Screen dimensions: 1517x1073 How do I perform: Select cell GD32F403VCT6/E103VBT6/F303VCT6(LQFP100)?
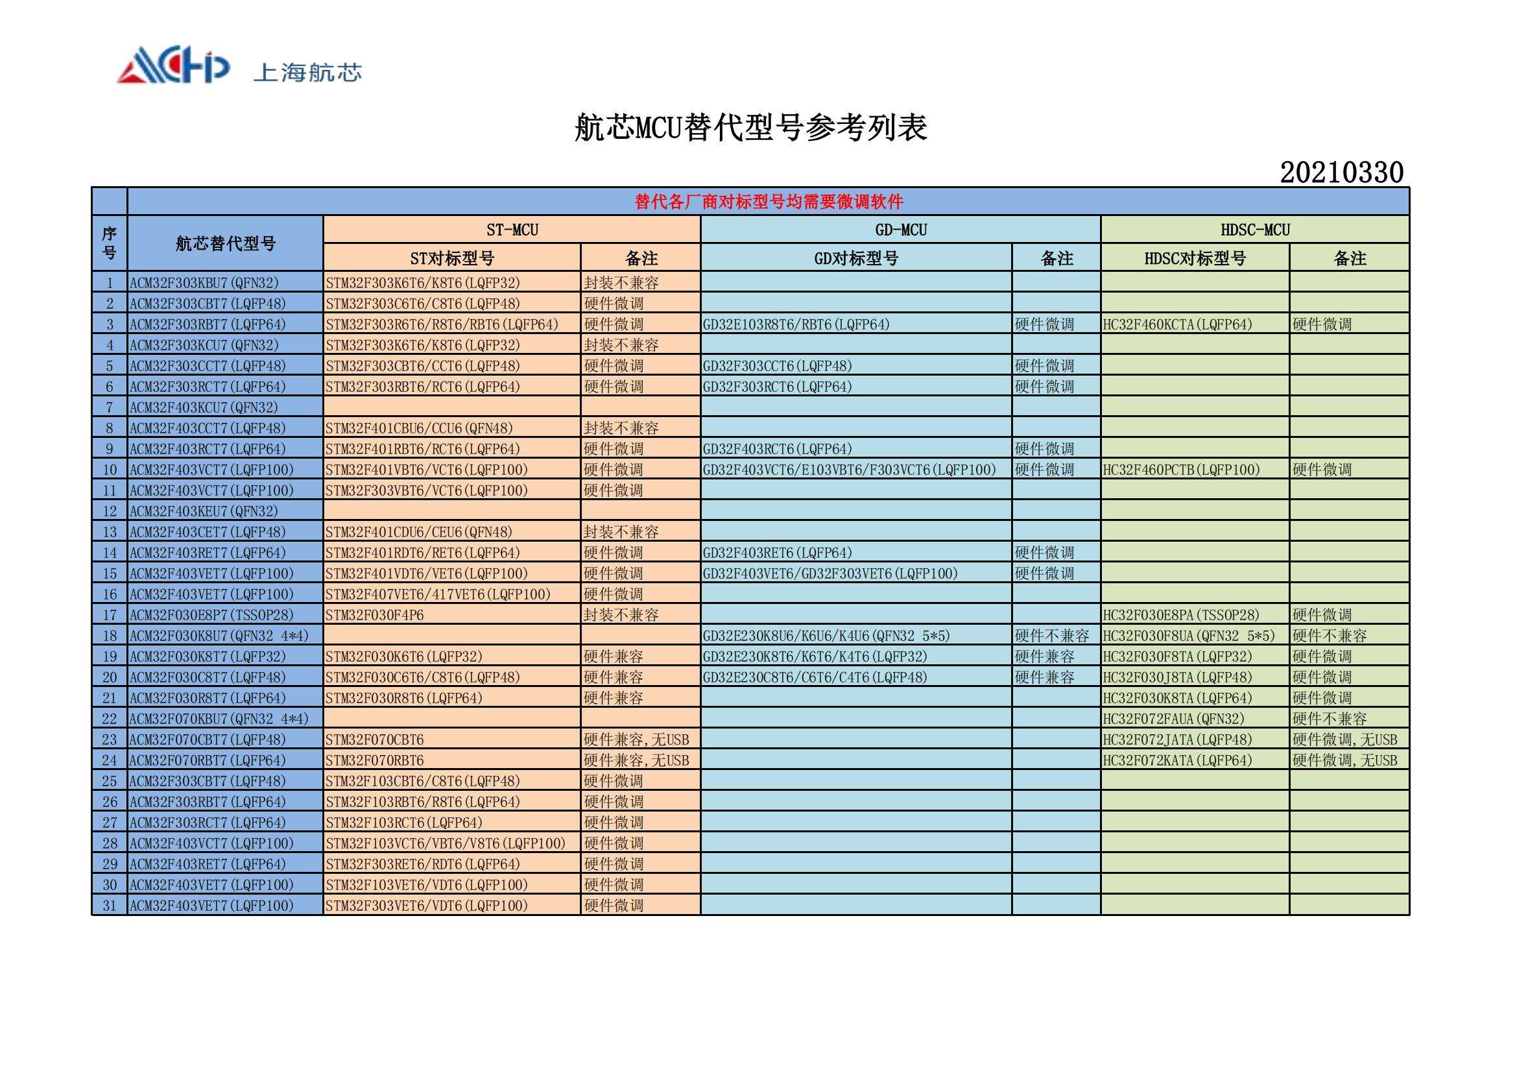tap(856, 470)
